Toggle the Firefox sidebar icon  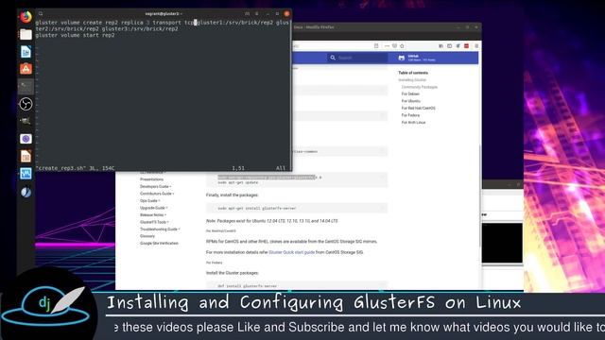(449, 46)
